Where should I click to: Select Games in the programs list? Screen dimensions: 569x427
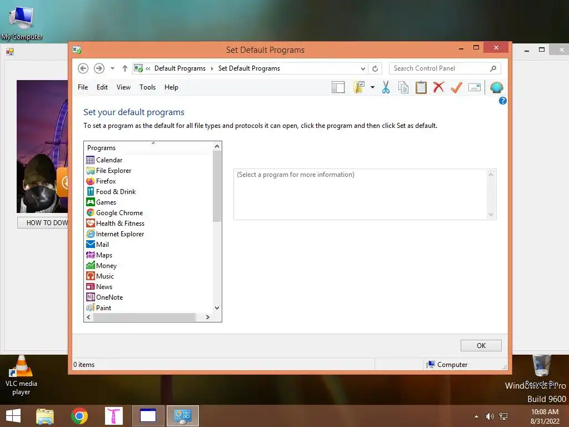pyautogui.click(x=106, y=202)
